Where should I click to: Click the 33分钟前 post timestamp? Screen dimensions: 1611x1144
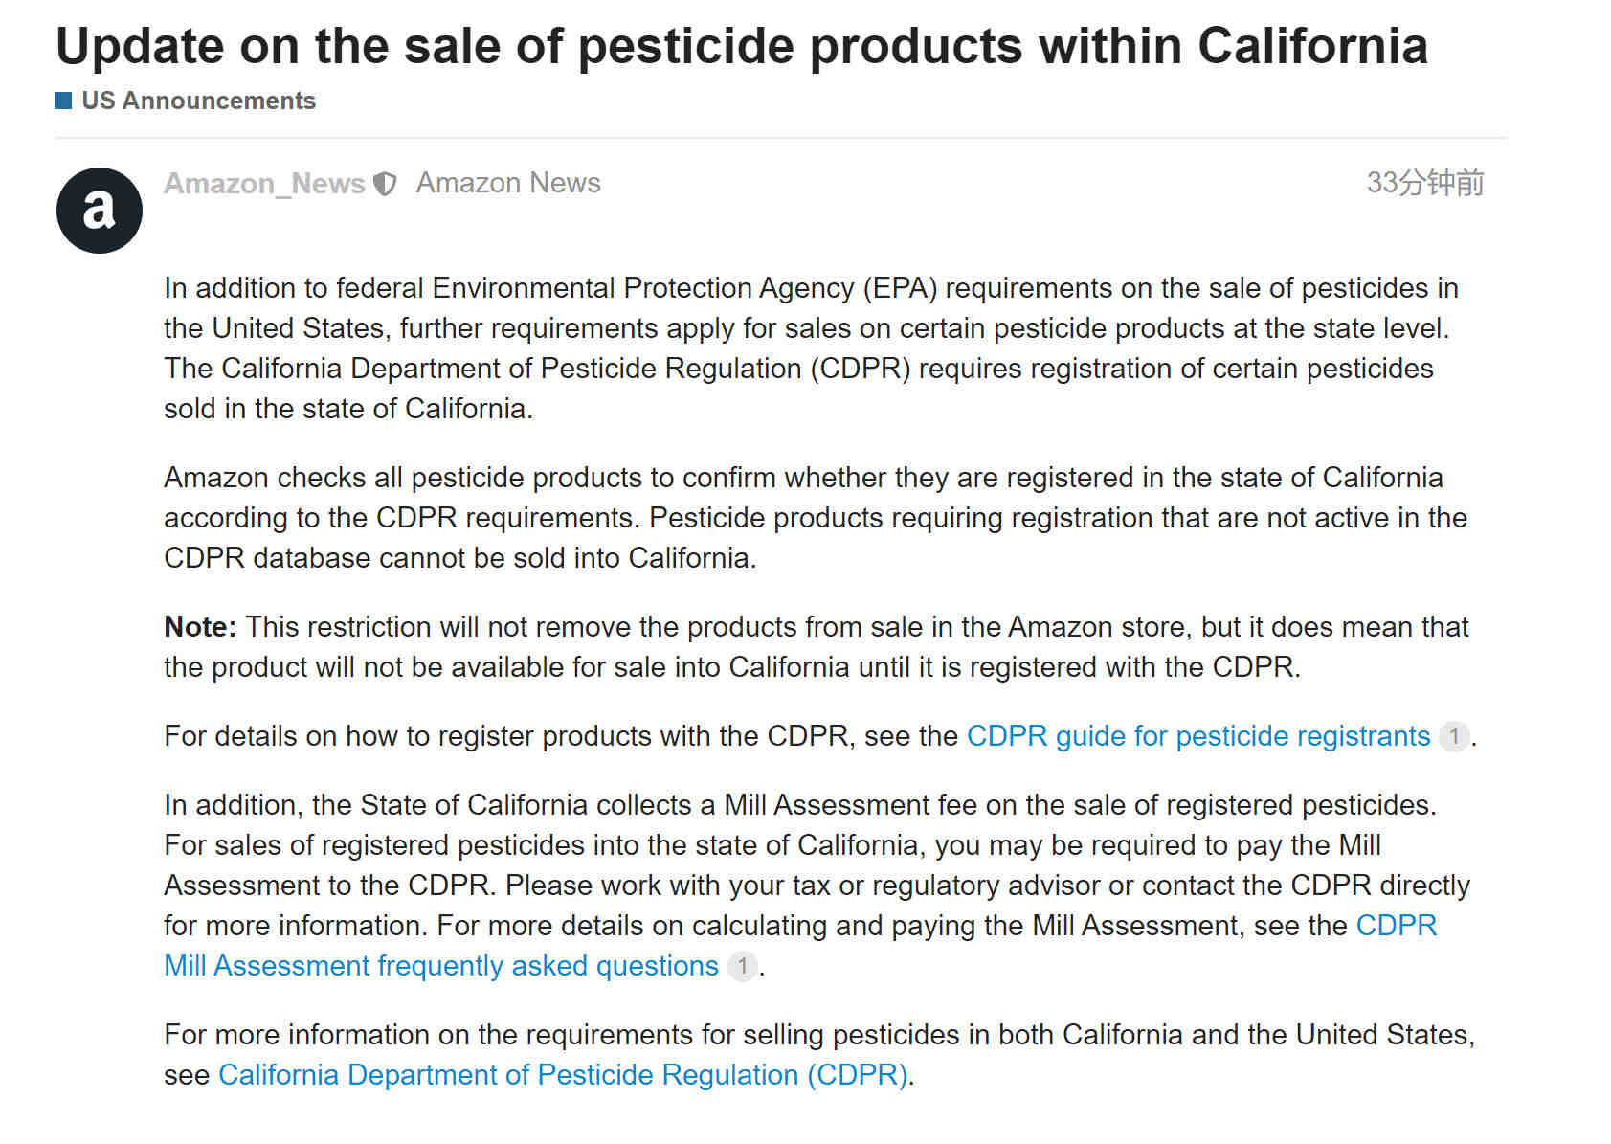pos(1424,182)
